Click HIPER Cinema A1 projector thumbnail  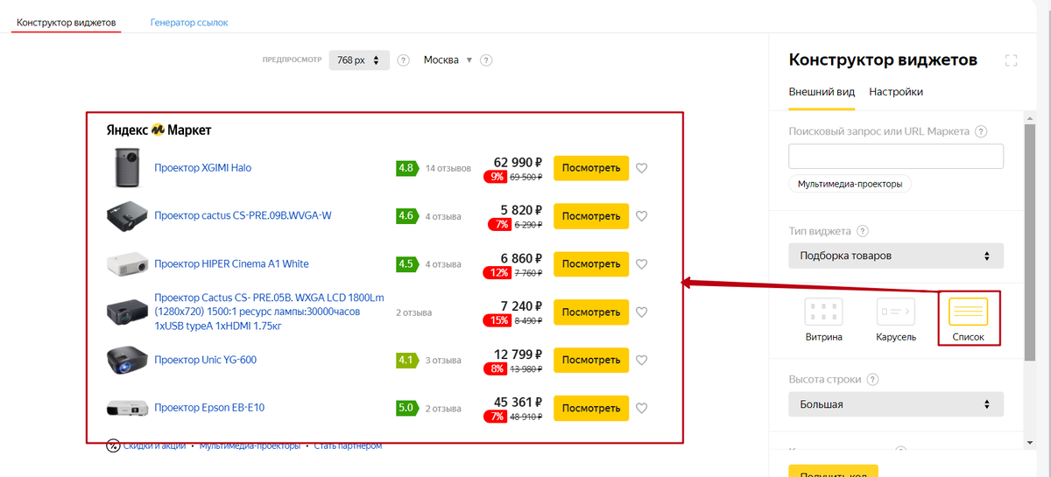pos(127,264)
